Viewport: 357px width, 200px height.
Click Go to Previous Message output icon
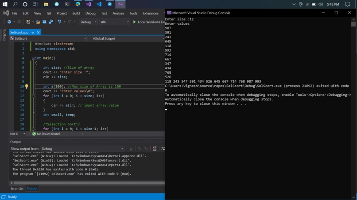point(140,148)
